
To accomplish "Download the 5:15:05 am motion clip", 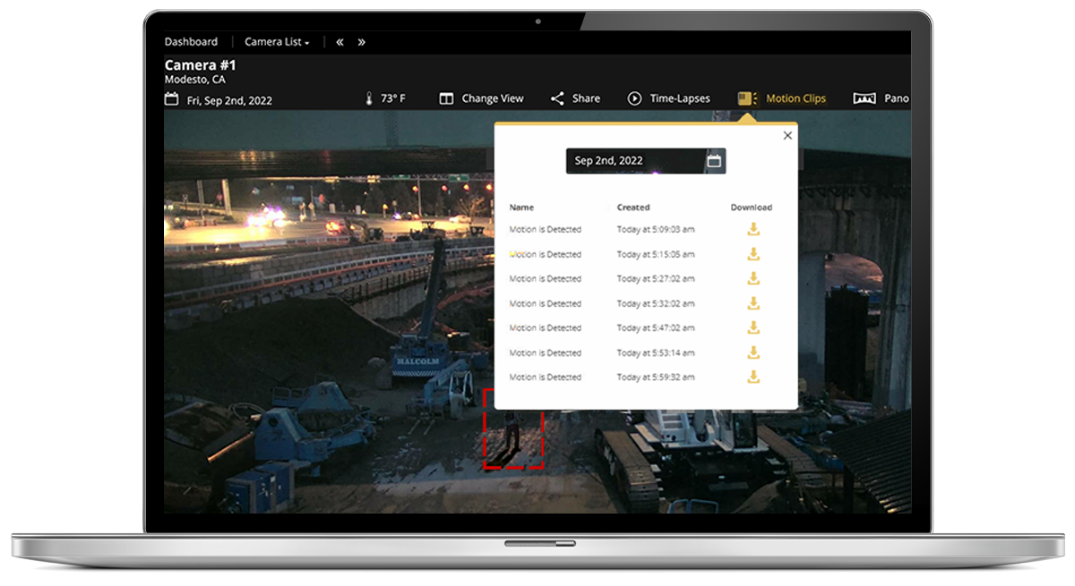I will pyautogui.click(x=753, y=254).
